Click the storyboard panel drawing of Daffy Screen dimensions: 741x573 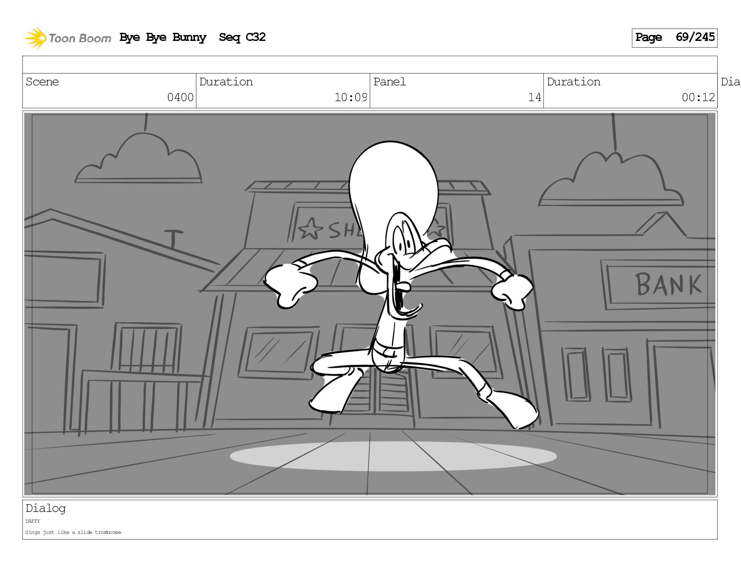click(370, 304)
